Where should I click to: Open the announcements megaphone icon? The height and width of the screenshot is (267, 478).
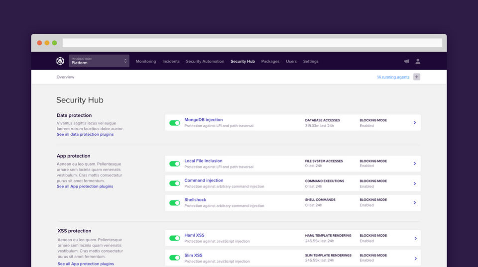[406, 61]
